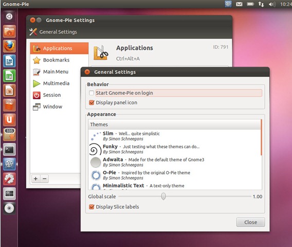
Task: Choose the Slim theme
Action: [174, 136]
